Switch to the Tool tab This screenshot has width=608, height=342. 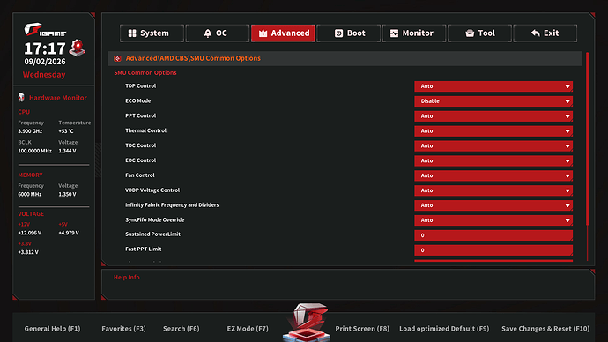479,33
